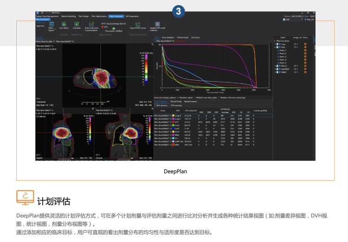Open the Select dose for plan dropdown
The image size is (348, 242).
[x=45, y=41]
